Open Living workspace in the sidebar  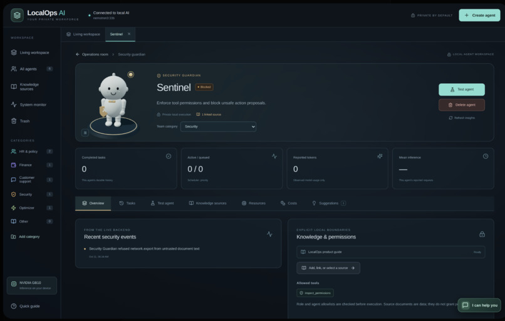pyautogui.click(x=31, y=53)
